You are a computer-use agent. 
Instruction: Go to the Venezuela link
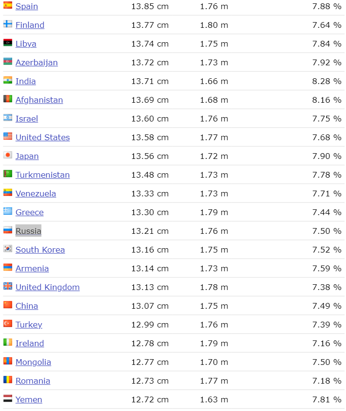[x=36, y=193]
